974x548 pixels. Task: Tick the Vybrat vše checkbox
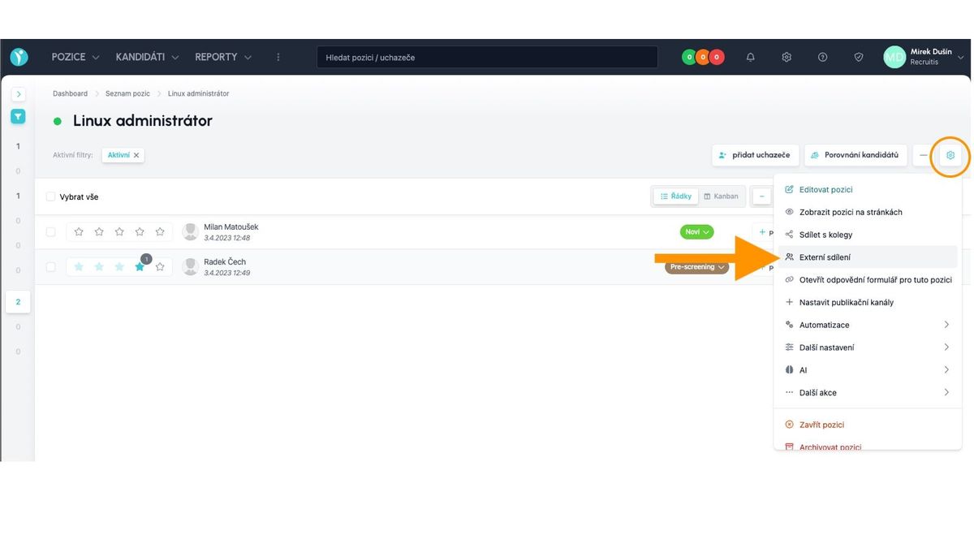click(x=51, y=196)
